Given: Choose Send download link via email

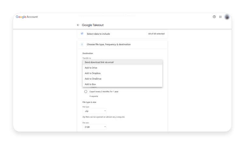Looking at the screenshot, I should 123,62.
